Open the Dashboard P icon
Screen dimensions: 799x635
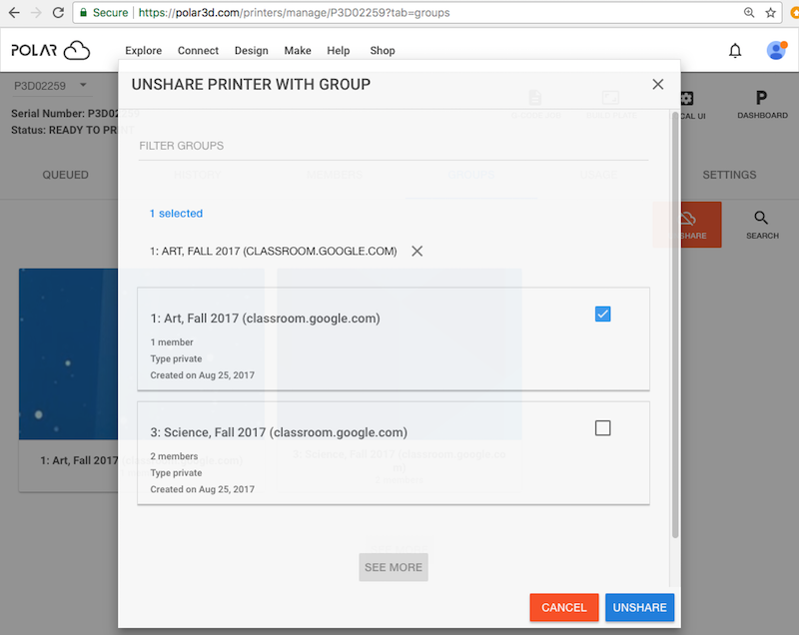pos(762,104)
